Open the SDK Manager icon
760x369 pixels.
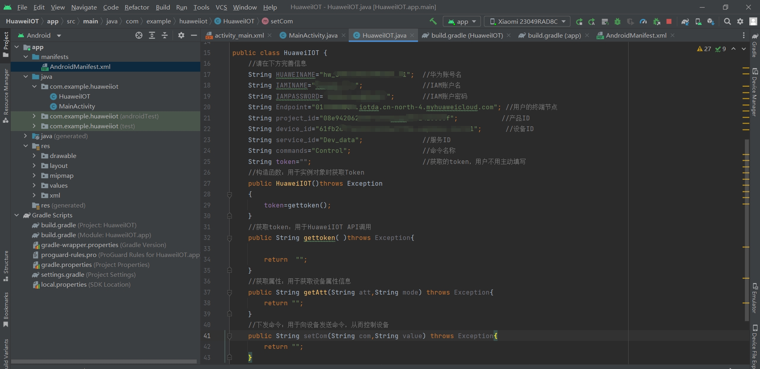pyautogui.click(x=711, y=21)
